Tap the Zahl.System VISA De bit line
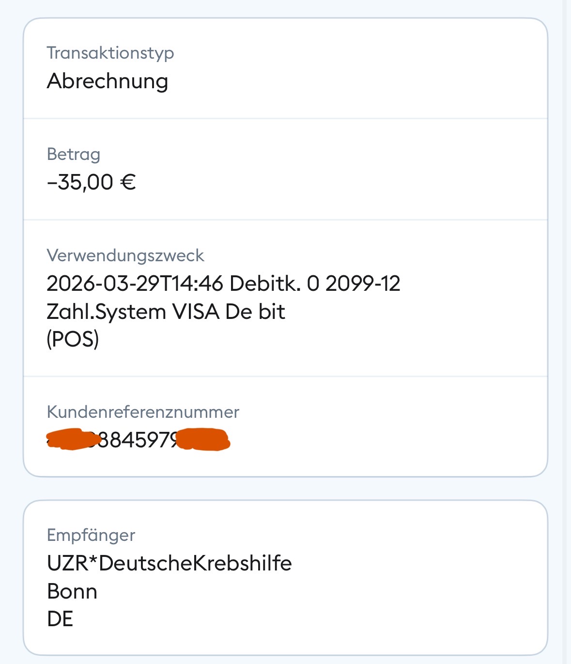 [x=166, y=312]
